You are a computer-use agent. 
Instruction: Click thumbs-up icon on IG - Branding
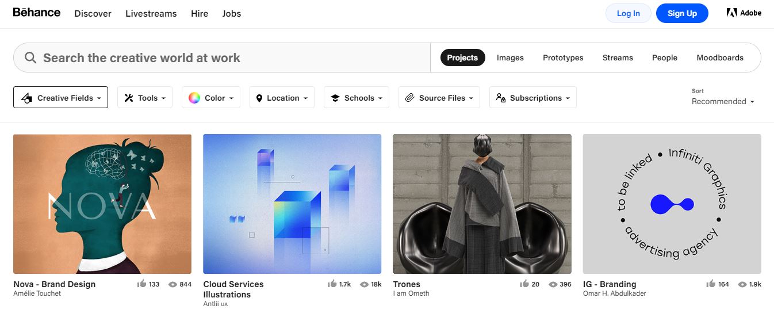711,284
